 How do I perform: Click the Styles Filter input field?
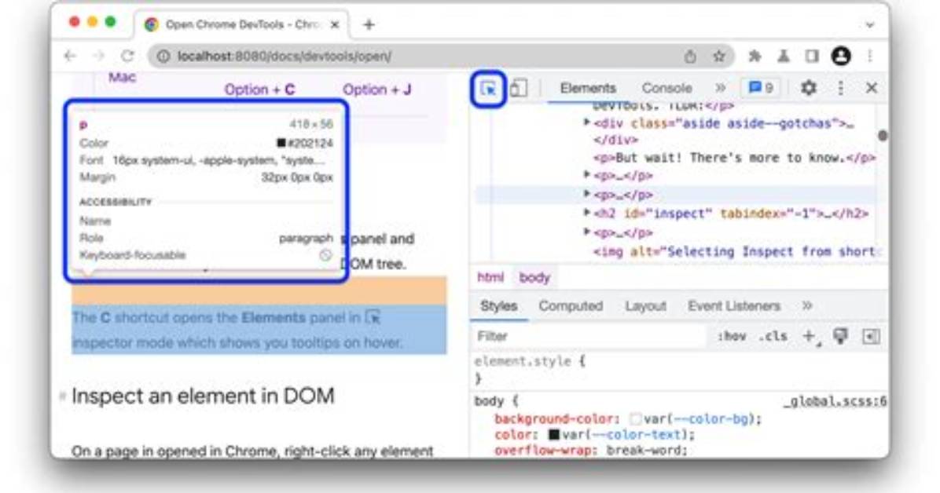(x=589, y=337)
